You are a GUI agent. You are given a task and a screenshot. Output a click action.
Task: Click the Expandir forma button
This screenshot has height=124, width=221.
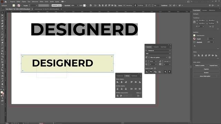[213, 65]
